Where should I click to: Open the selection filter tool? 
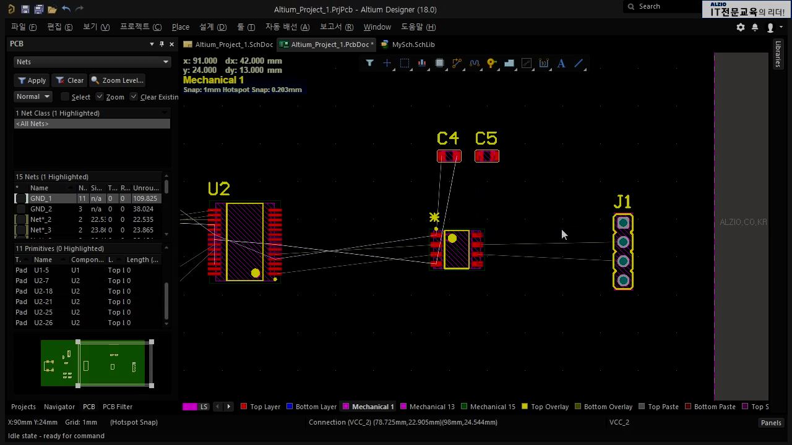pyautogui.click(x=369, y=63)
